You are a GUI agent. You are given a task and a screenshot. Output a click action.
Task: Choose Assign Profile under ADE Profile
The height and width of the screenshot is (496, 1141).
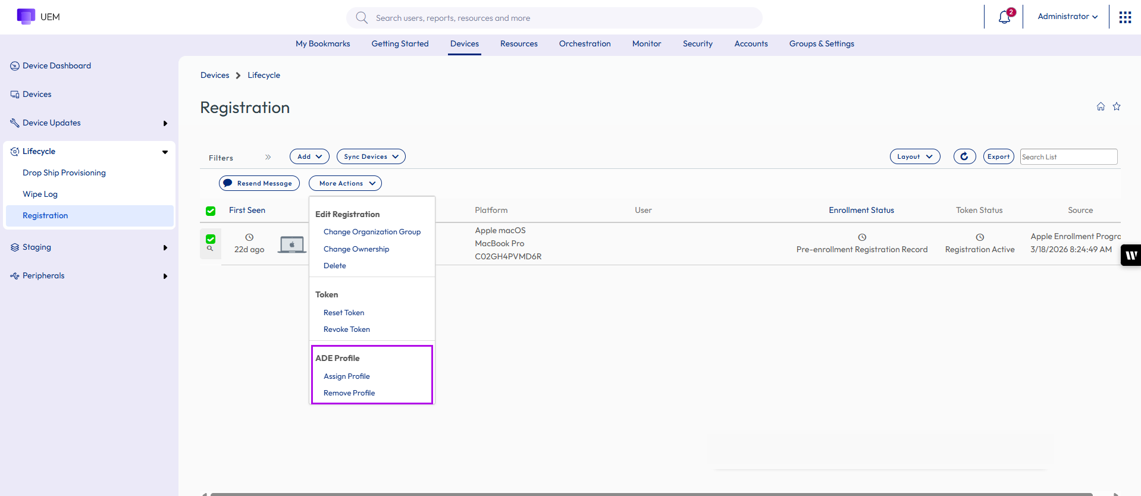[x=347, y=376]
